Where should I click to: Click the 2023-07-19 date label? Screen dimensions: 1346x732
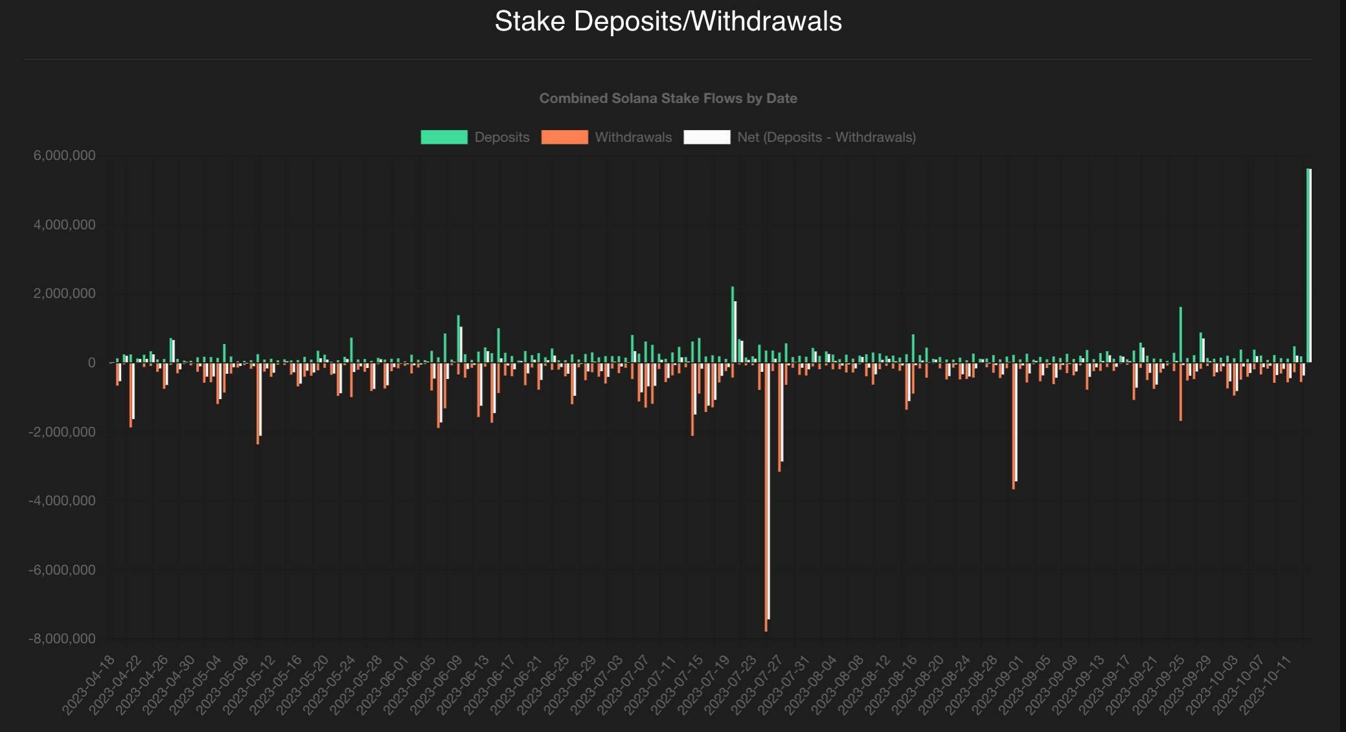pyautogui.click(x=704, y=685)
